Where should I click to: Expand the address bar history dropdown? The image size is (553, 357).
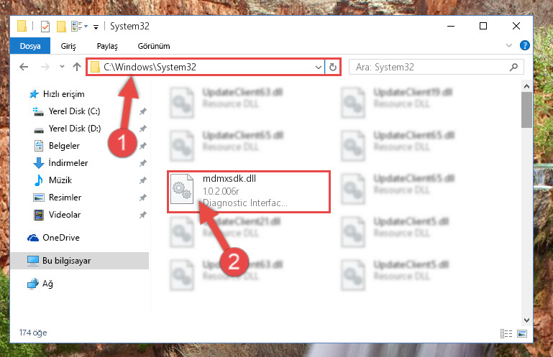(x=318, y=67)
